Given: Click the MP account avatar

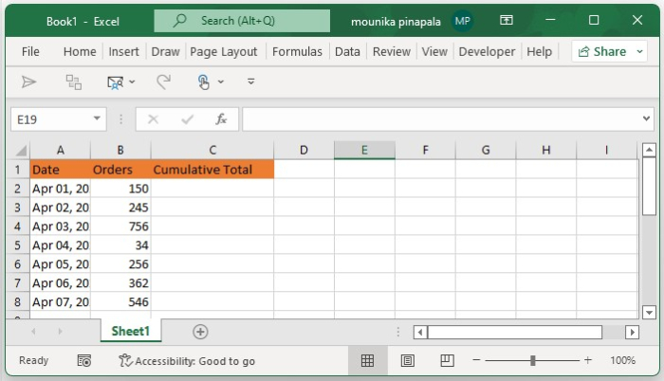Looking at the screenshot, I should pyautogui.click(x=462, y=20).
